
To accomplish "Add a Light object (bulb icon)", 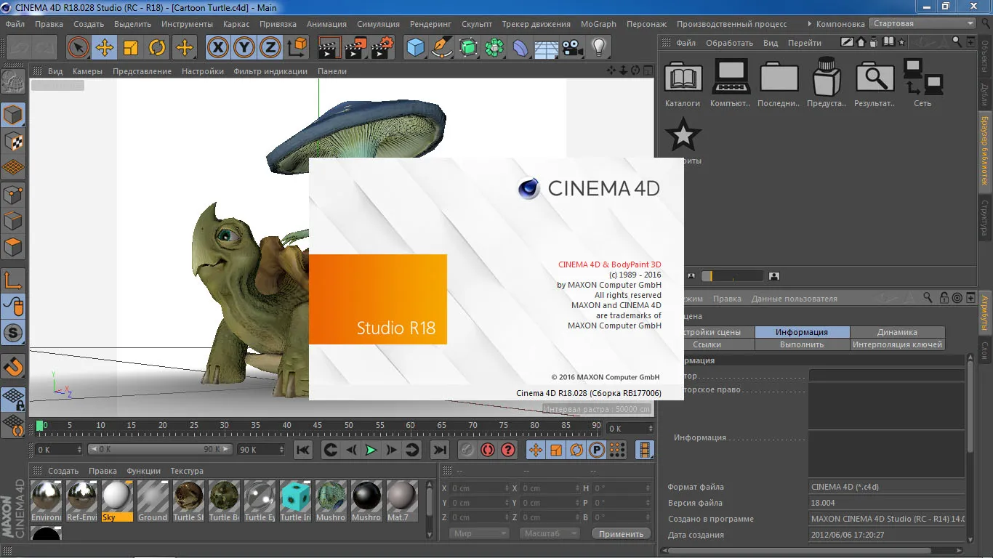I will (598, 48).
